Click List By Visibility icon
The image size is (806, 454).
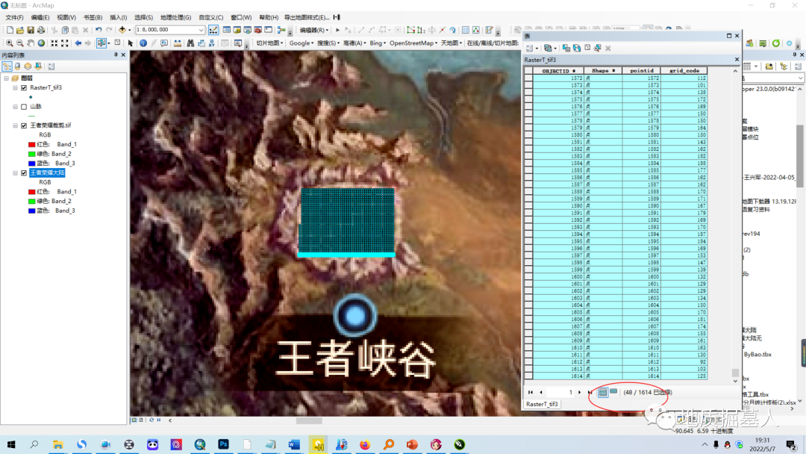(28, 66)
